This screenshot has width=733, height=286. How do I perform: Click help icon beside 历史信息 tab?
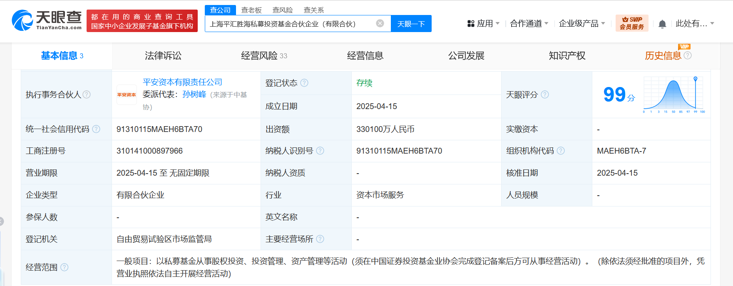(688, 55)
